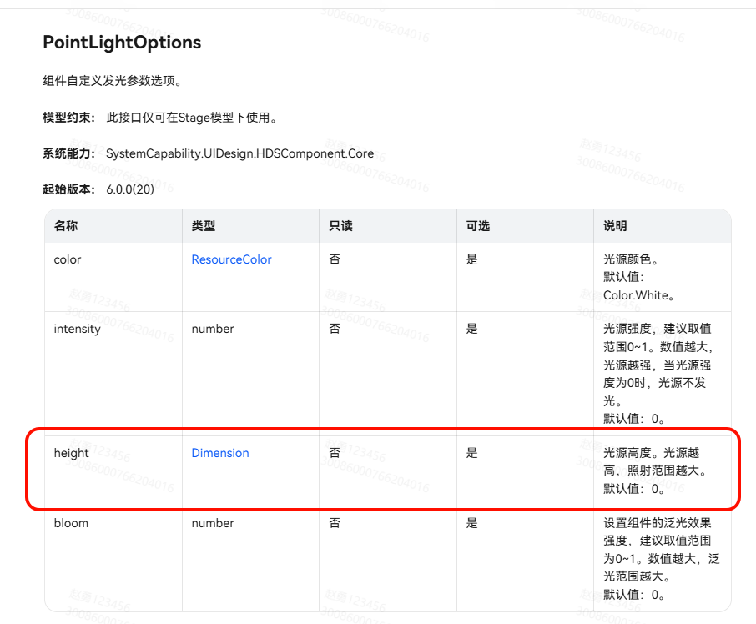Click number type in the intensity row
Image resolution: width=756 pixels, height=624 pixels.
coord(213,329)
